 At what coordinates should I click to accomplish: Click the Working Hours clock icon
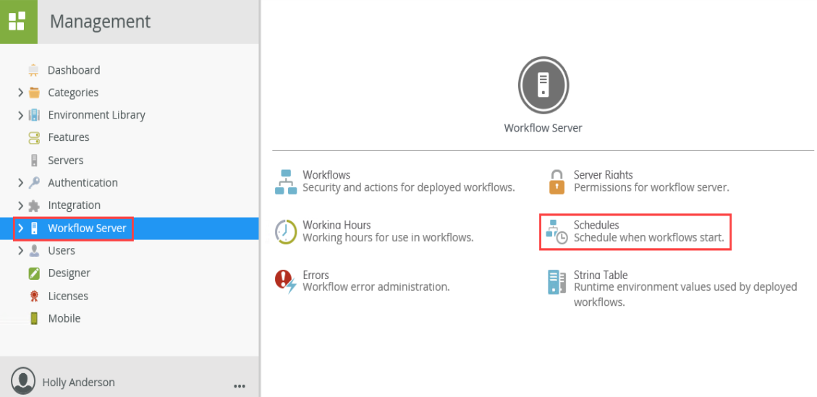pos(286,231)
